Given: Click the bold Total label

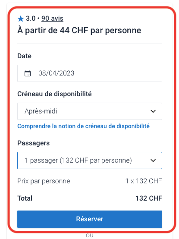Looking at the screenshot, I should [x=25, y=198].
